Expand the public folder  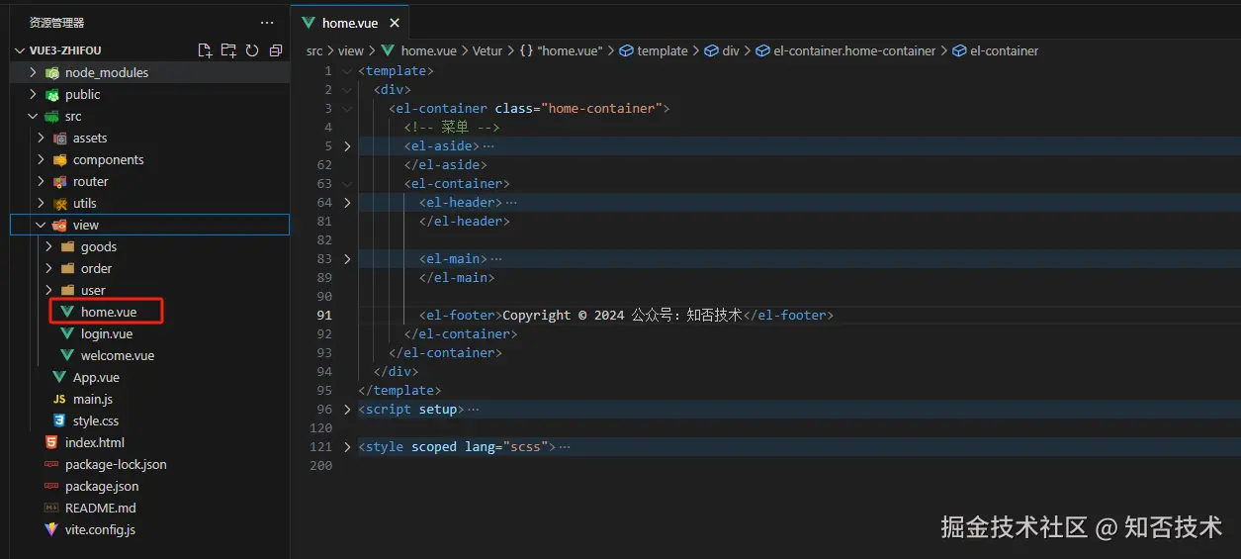click(33, 94)
